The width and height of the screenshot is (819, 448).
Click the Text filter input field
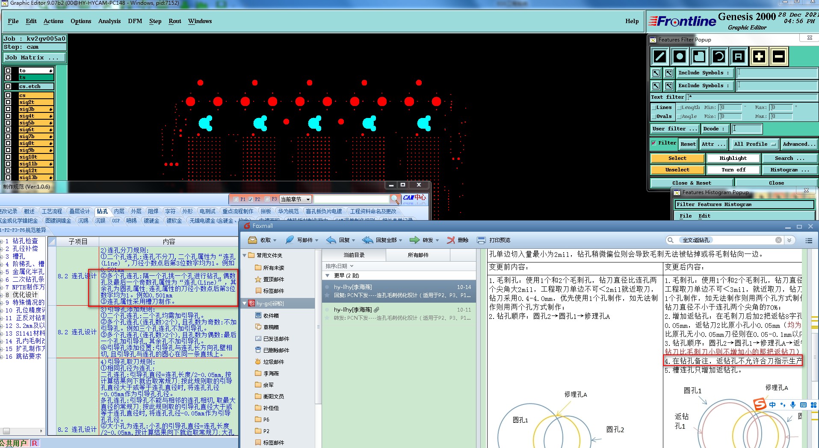click(x=752, y=97)
